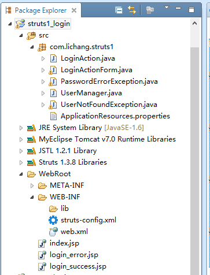Select ApplicationResources.properties file
Viewport: 210px width, 275px height.
115,116
